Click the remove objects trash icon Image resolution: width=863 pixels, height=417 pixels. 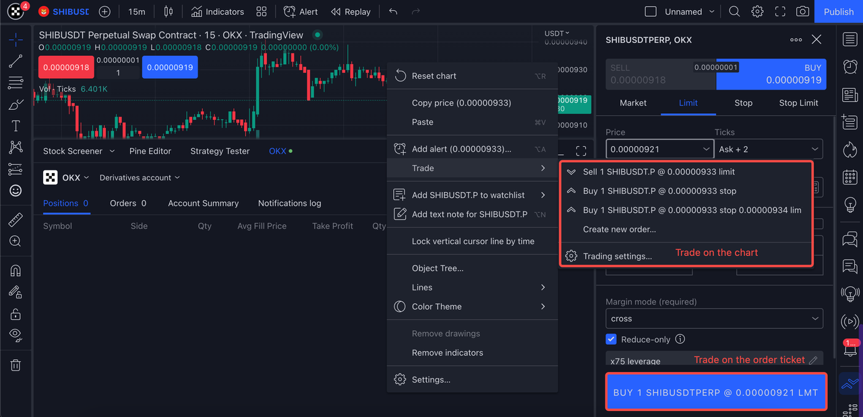[x=16, y=364]
